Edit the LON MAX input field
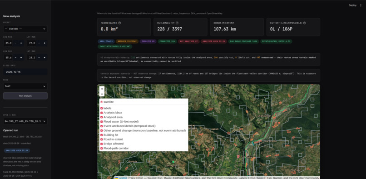 [x=8, y=58]
